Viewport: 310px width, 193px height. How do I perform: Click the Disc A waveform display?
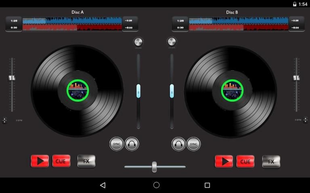pyautogui.click(x=72, y=24)
